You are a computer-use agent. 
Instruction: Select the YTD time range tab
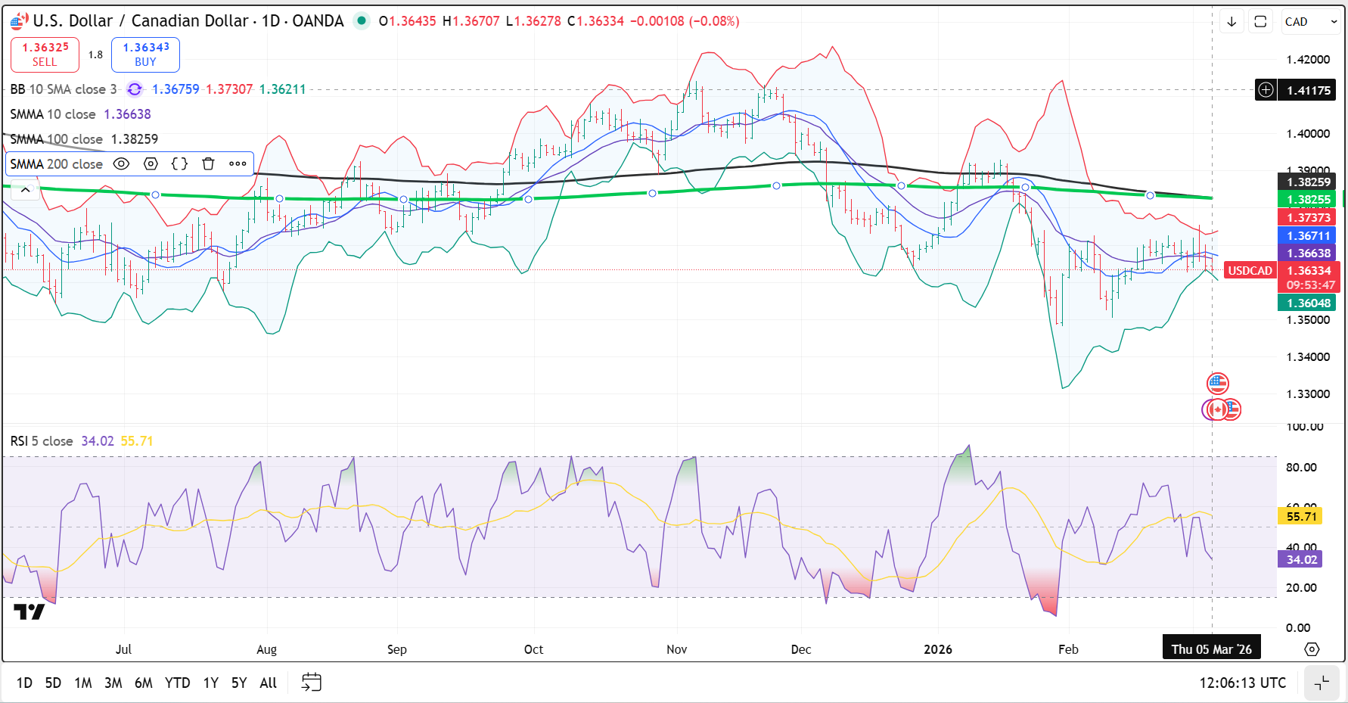(x=177, y=683)
